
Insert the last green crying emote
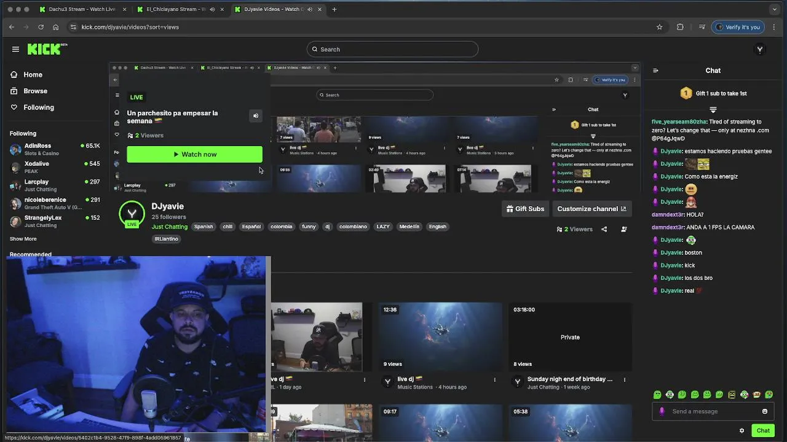pos(769,395)
